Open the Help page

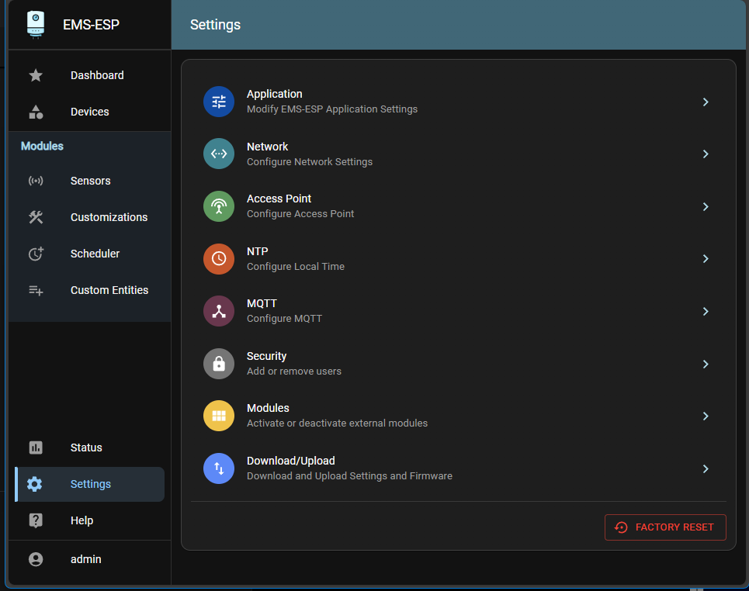pos(81,520)
